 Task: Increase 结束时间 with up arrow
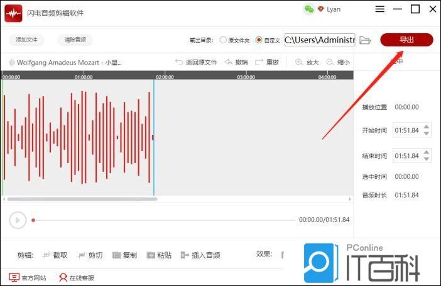(427, 152)
